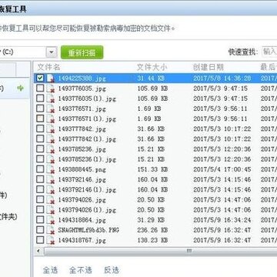The height and width of the screenshot is (277, 277).
Task: Check the box for 1493785236.jpg
Action: 40,149
